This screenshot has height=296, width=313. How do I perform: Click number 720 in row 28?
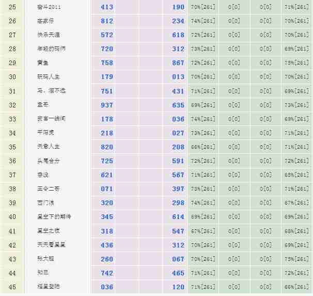point(107,49)
